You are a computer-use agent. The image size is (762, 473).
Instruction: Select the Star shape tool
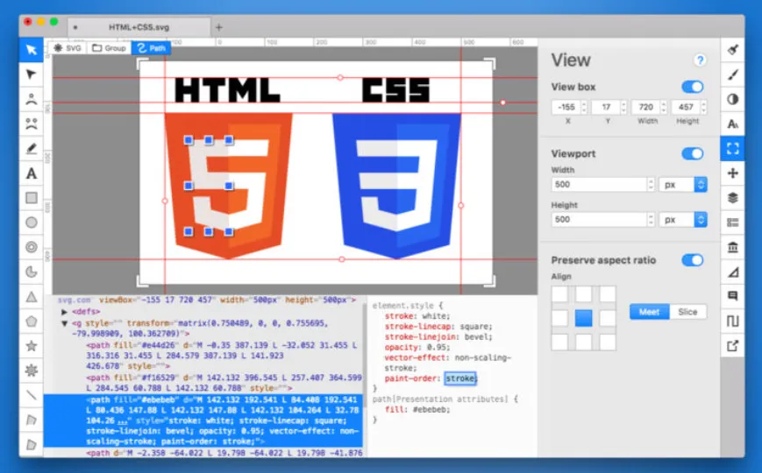31,346
